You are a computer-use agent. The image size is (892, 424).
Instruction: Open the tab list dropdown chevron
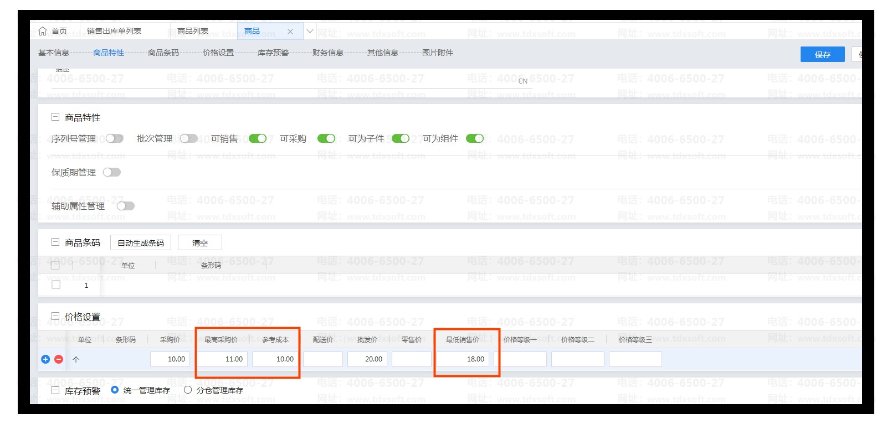point(310,31)
